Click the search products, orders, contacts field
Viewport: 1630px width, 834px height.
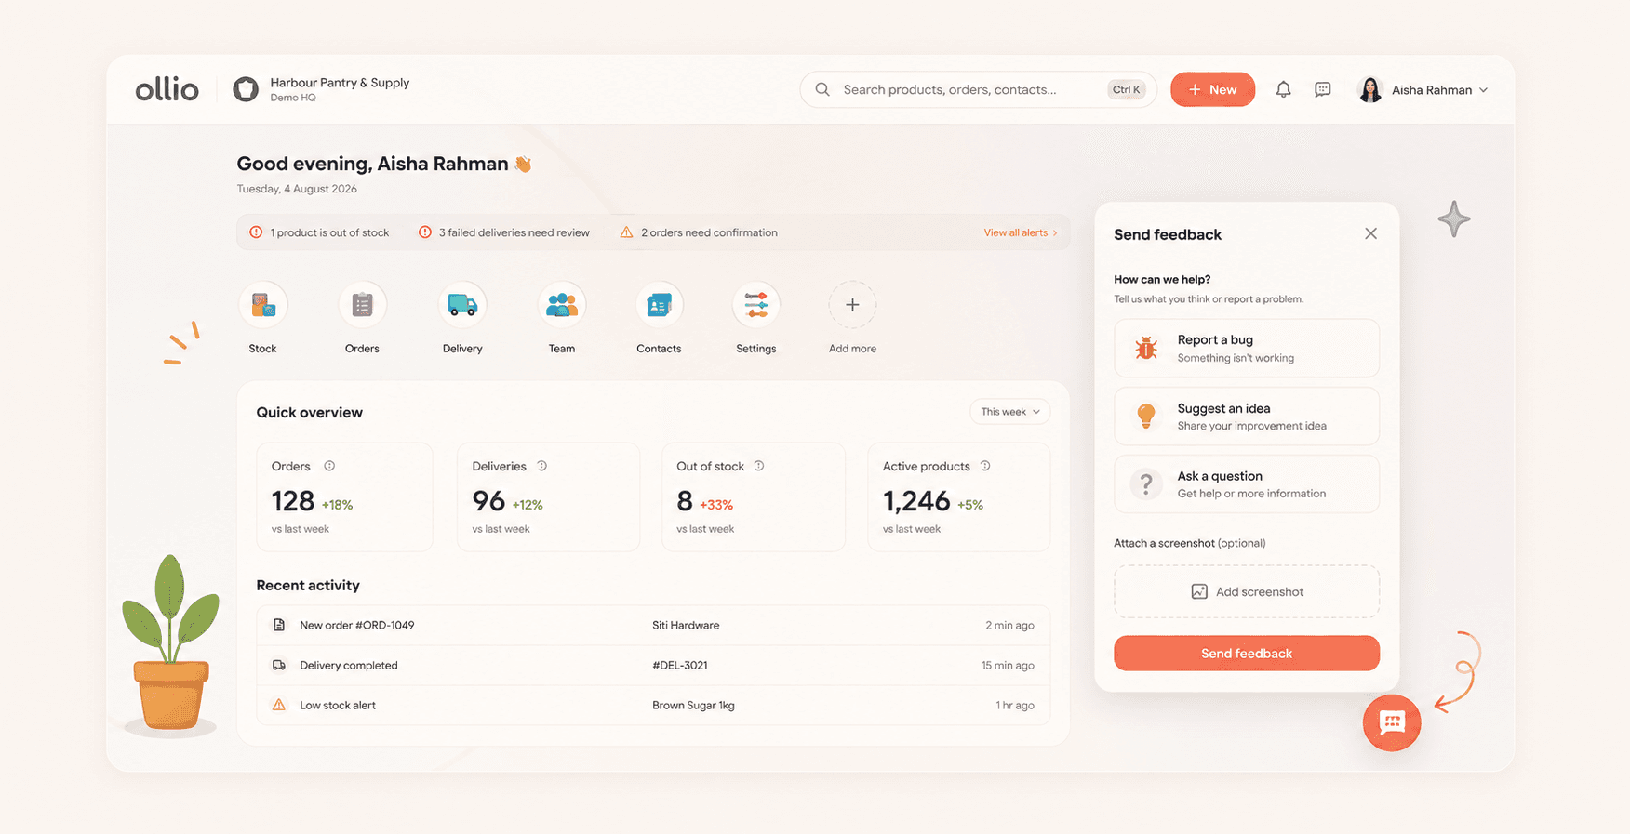tap(978, 89)
